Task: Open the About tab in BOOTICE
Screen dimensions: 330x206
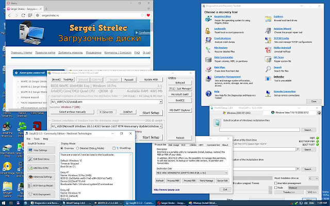Action: click(x=225, y=145)
